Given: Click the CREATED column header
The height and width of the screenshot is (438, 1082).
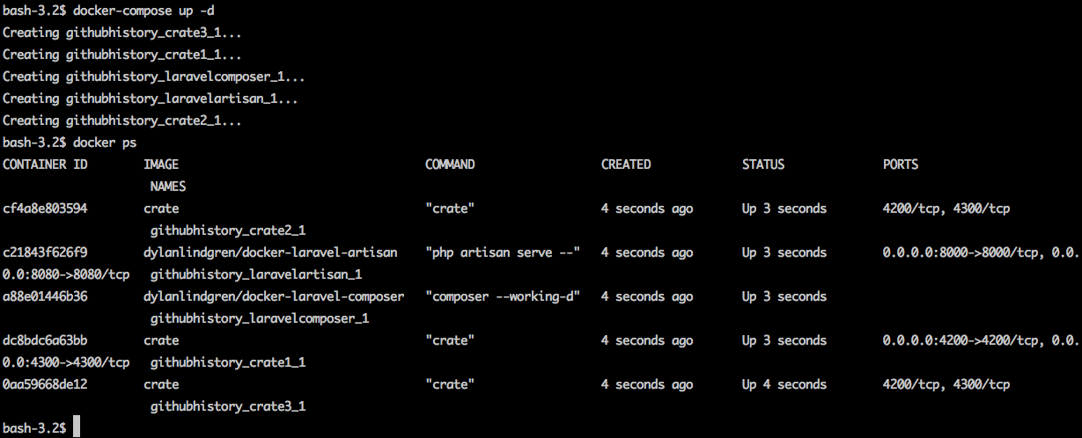Looking at the screenshot, I should click(x=626, y=164).
